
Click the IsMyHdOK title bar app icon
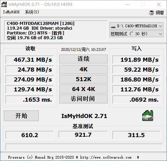click(4, 4)
